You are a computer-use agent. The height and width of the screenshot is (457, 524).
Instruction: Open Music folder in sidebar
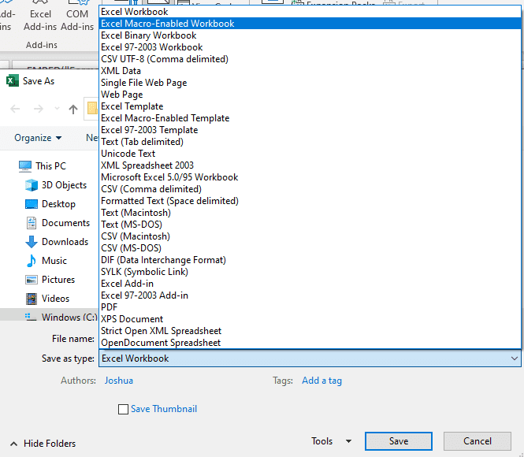[x=46, y=261]
